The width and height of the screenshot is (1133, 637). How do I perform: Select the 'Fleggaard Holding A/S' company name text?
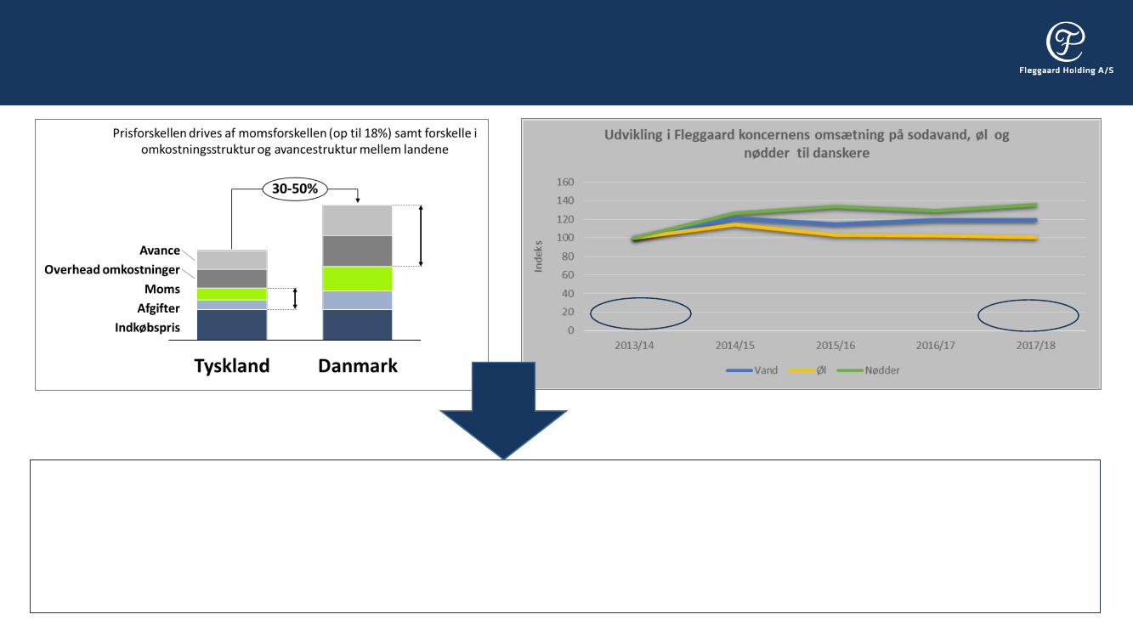coord(1066,71)
